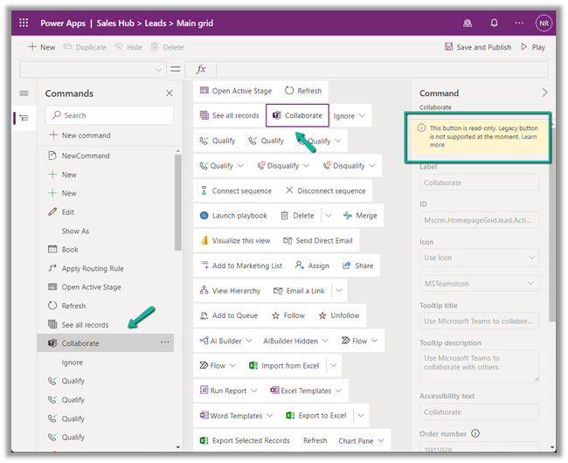Screen dimensions: 568x463
Task: Toggle the hamburger navigation menu
Action: (x=24, y=93)
